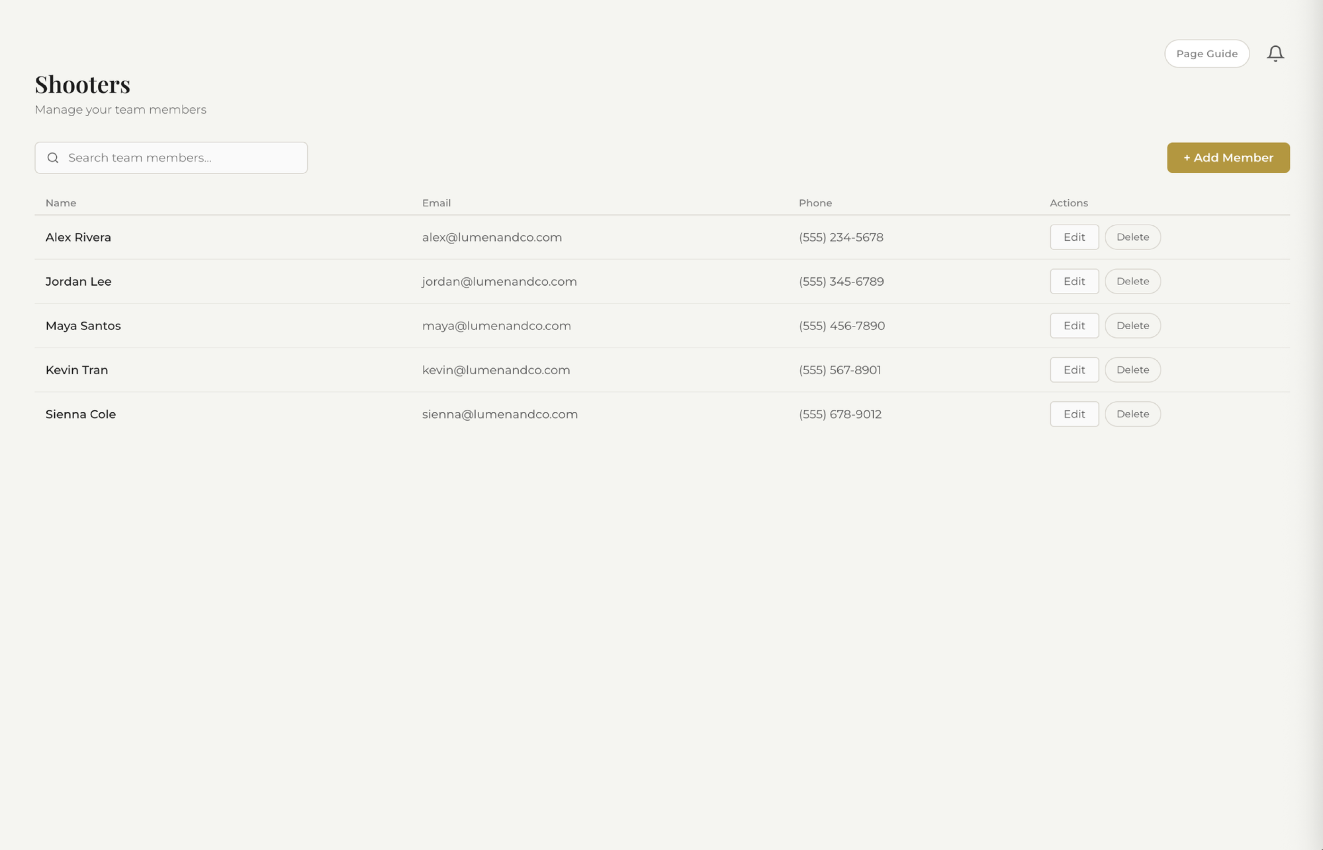
Task: Delete Sienna Cole from the team
Action: coord(1133,413)
